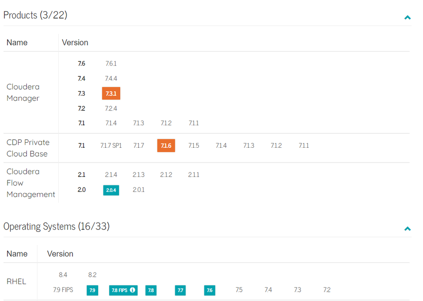Toggle highlighted RHEL version 7.8
Screen dimensions: 423x301
(151, 290)
